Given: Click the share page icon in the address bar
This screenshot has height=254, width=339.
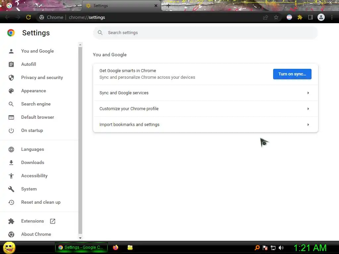Looking at the screenshot, I should [x=266, y=17].
